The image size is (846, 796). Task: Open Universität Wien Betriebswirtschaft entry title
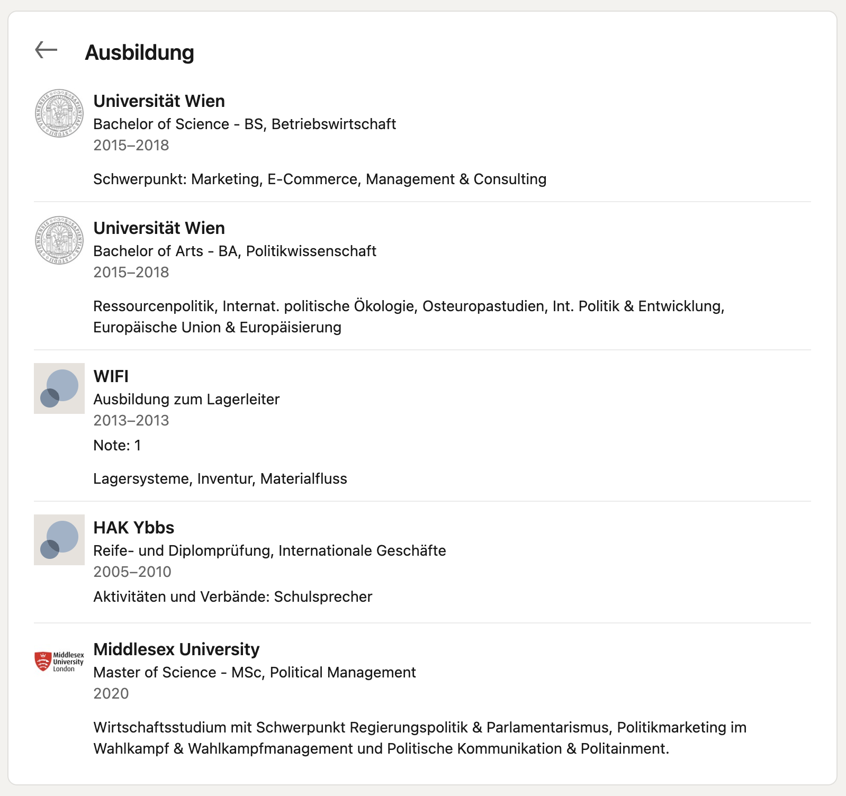[x=159, y=101]
